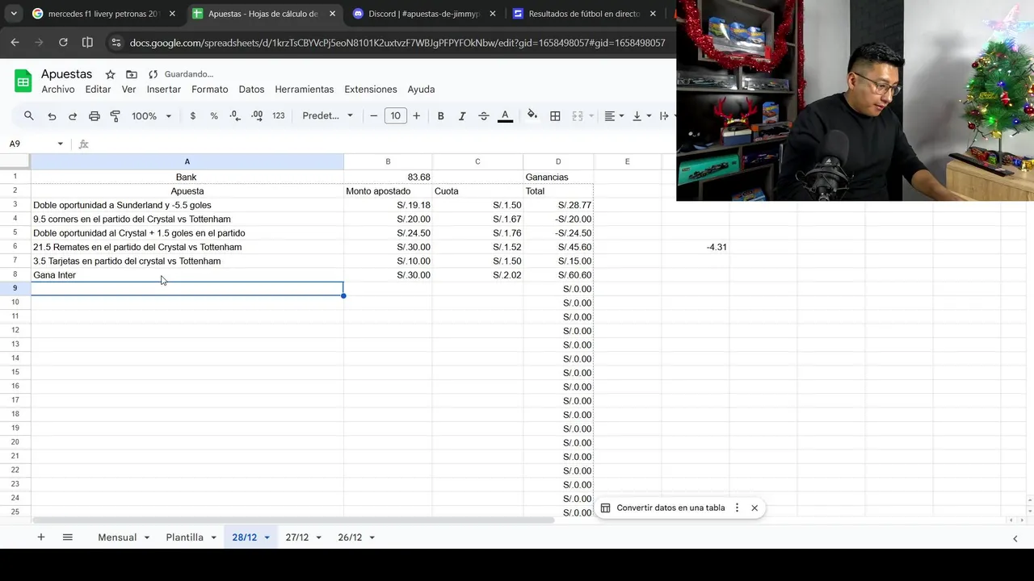The height and width of the screenshot is (581, 1034).
Task: Undo the last action
Action: coord(52,116)
